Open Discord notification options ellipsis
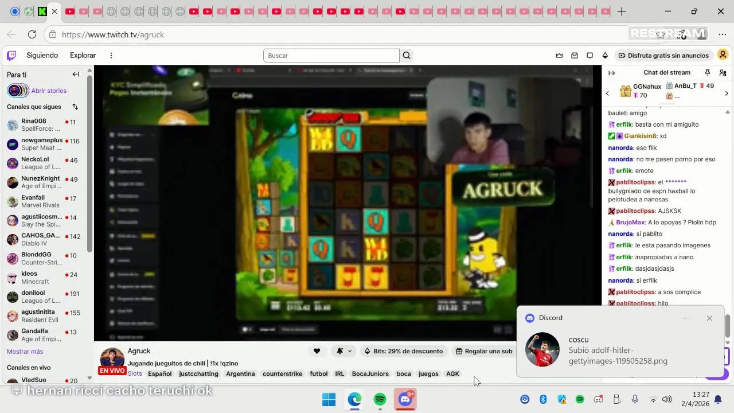Viewport: 734px width, 413px height. pos(687,318)
